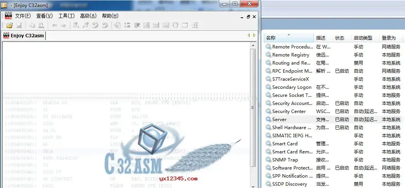Click the gear icon beside SSDP Discovery
Image resolution: width=405 pixels, height=188 pixels.
(268, 184)
